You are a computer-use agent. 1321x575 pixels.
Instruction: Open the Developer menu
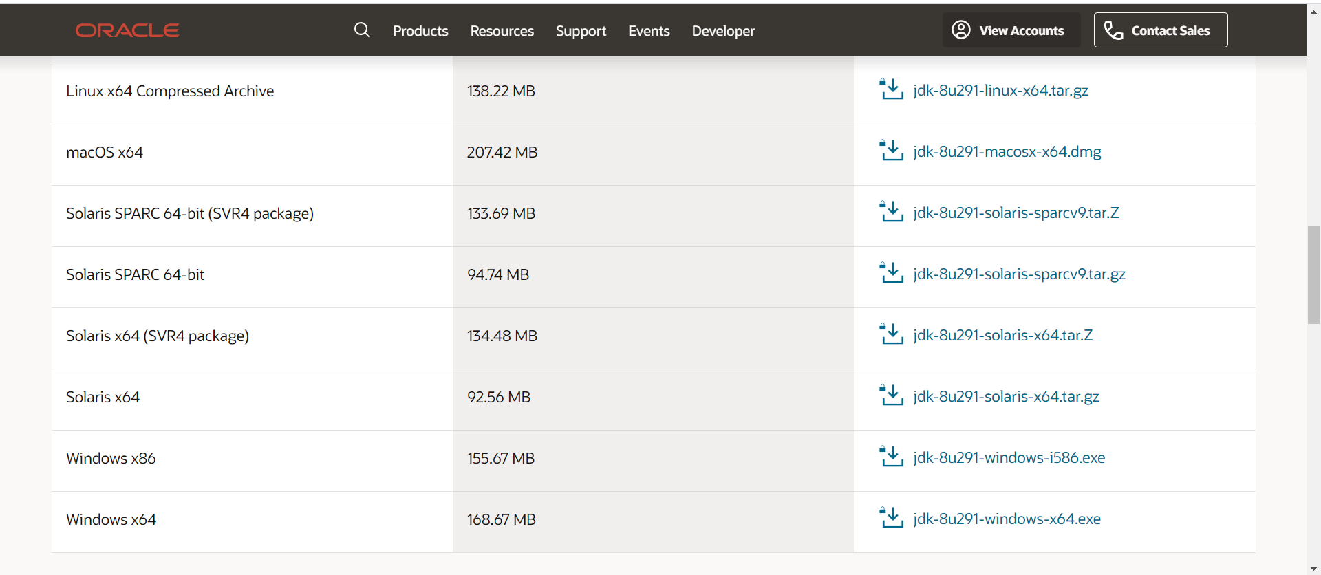click(723, 31)
